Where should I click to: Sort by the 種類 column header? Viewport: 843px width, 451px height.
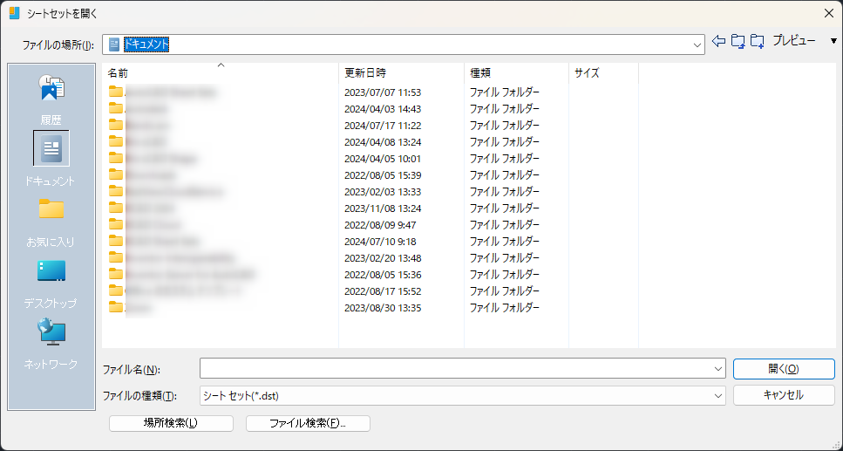tap(516, 72)
